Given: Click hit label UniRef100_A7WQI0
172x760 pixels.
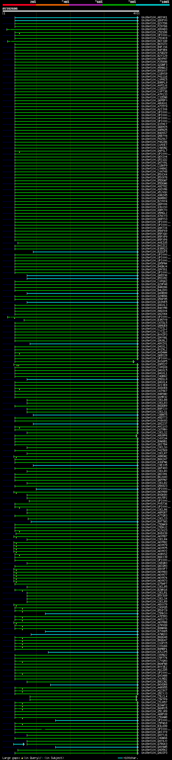Looking at the screenshot, I should pos(154,634).
